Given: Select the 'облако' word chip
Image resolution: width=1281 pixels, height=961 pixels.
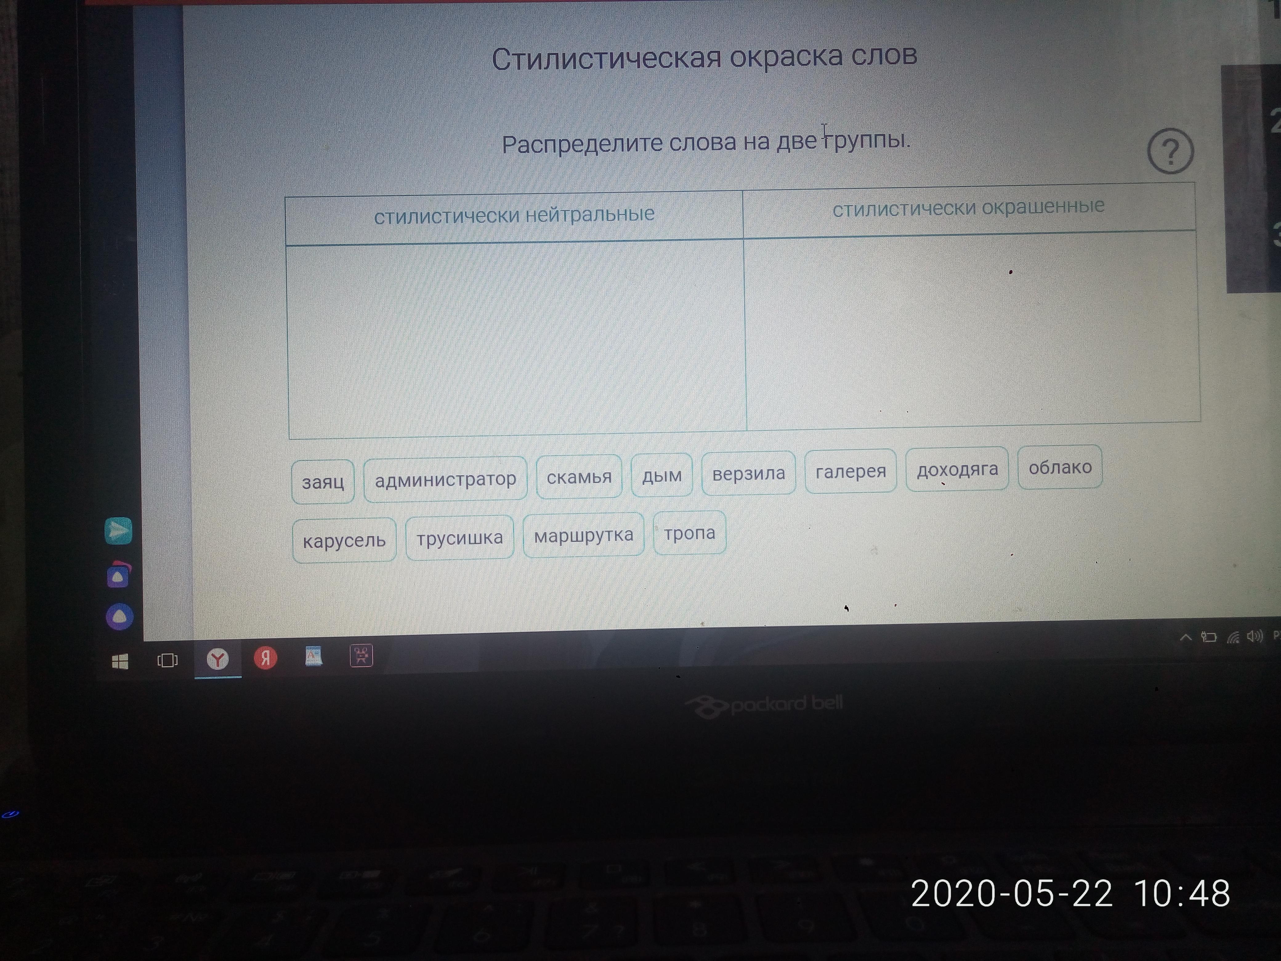Looking at the screenshot, I should click(x=1060, y=467).
